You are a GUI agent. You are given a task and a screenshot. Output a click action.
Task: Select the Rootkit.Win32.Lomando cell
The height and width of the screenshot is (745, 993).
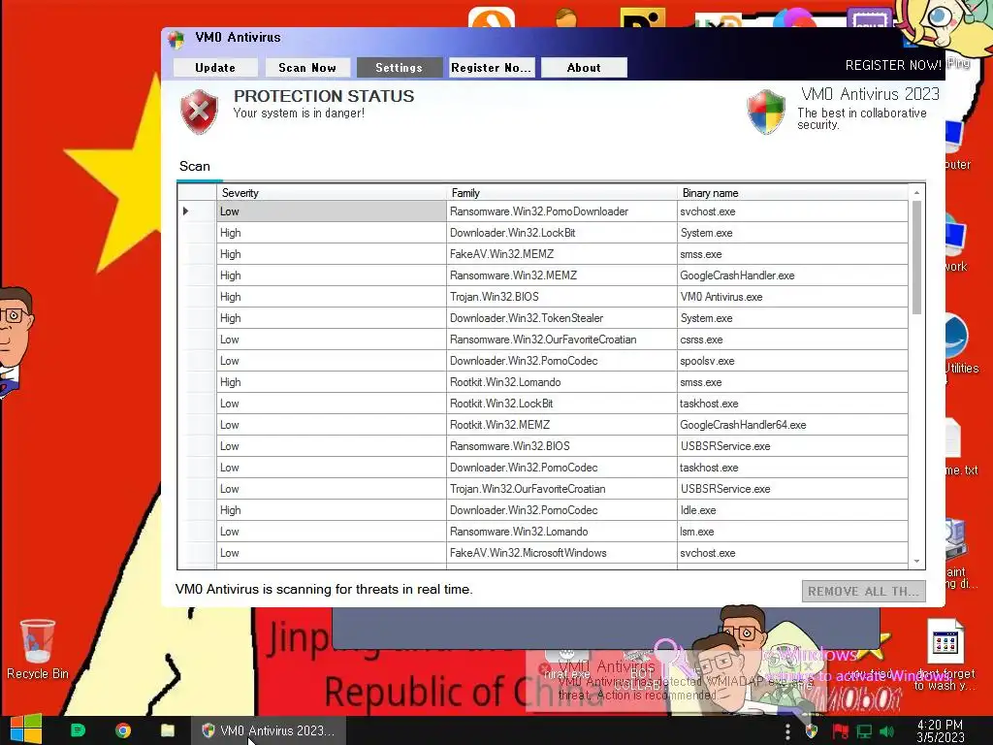pyautogui.click(x=561, y=382)
